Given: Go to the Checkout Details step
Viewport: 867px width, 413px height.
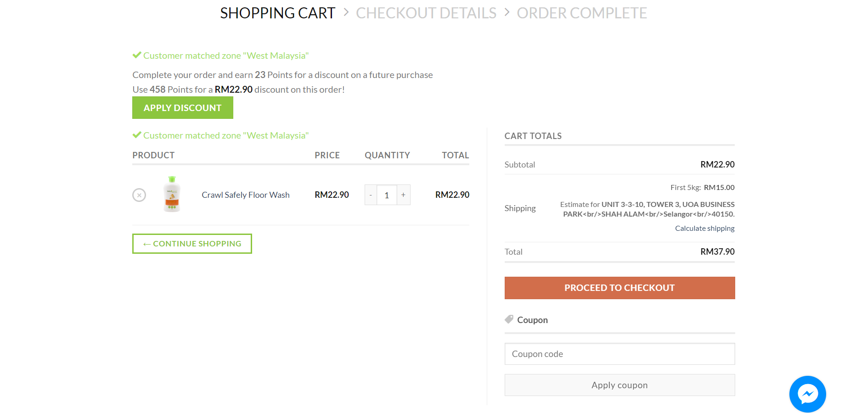Looking at the screenshot, I should click(426, 13).
